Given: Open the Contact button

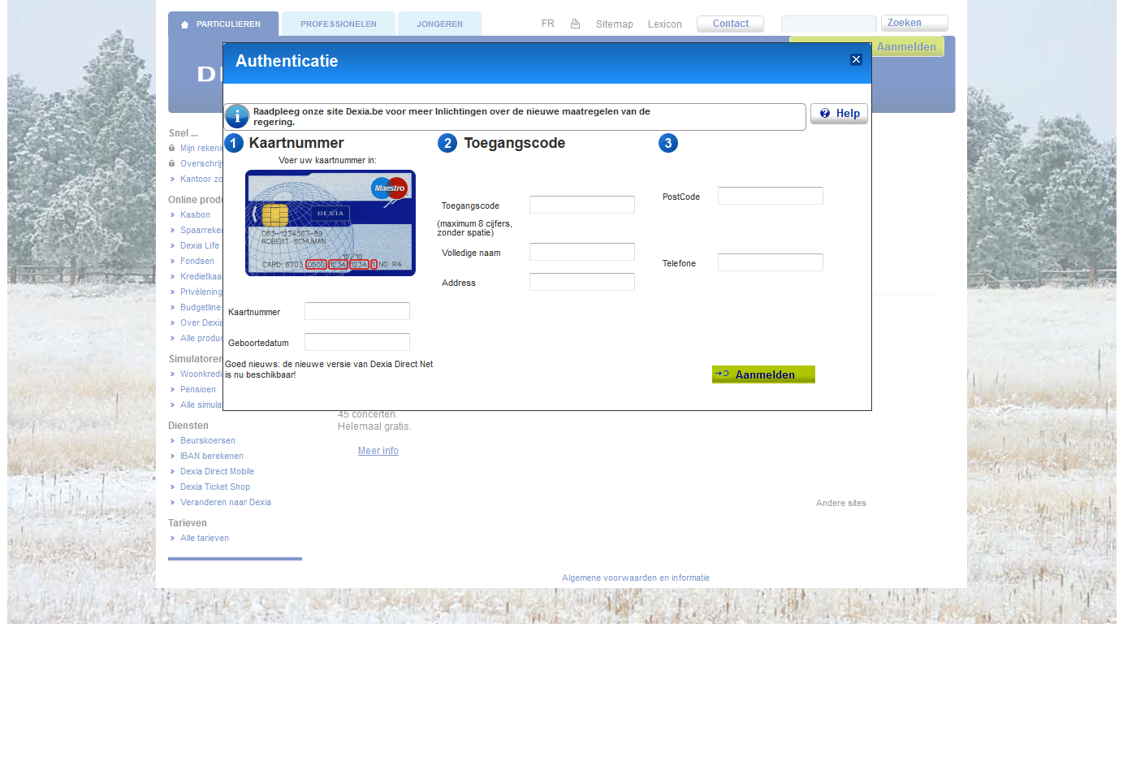Looking at the screenshot, I should pos(730,24).
